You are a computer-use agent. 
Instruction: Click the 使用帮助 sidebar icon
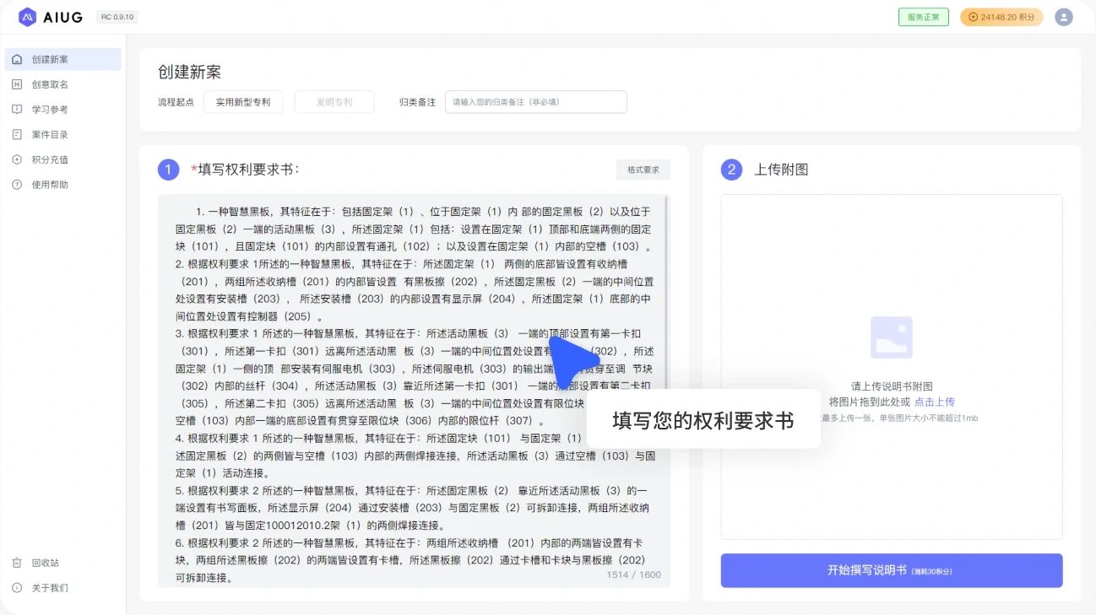17,184
